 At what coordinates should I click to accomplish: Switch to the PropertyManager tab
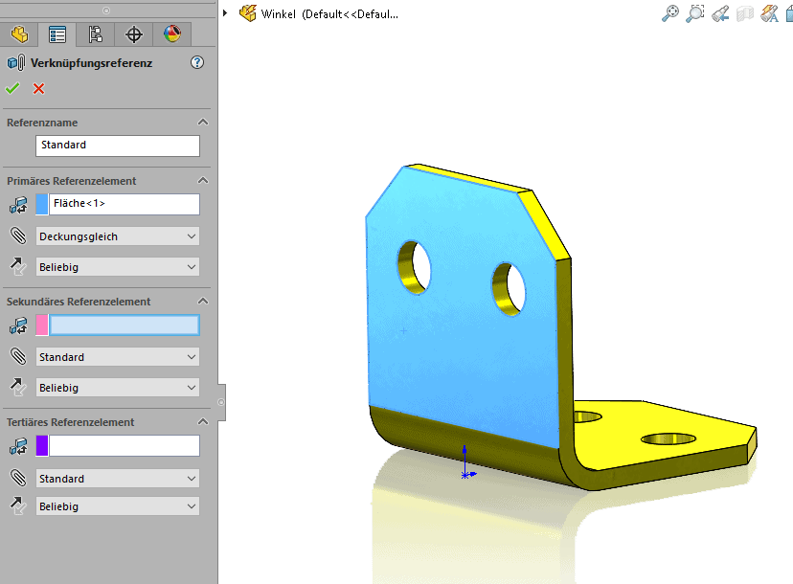(x=57, y=34)
